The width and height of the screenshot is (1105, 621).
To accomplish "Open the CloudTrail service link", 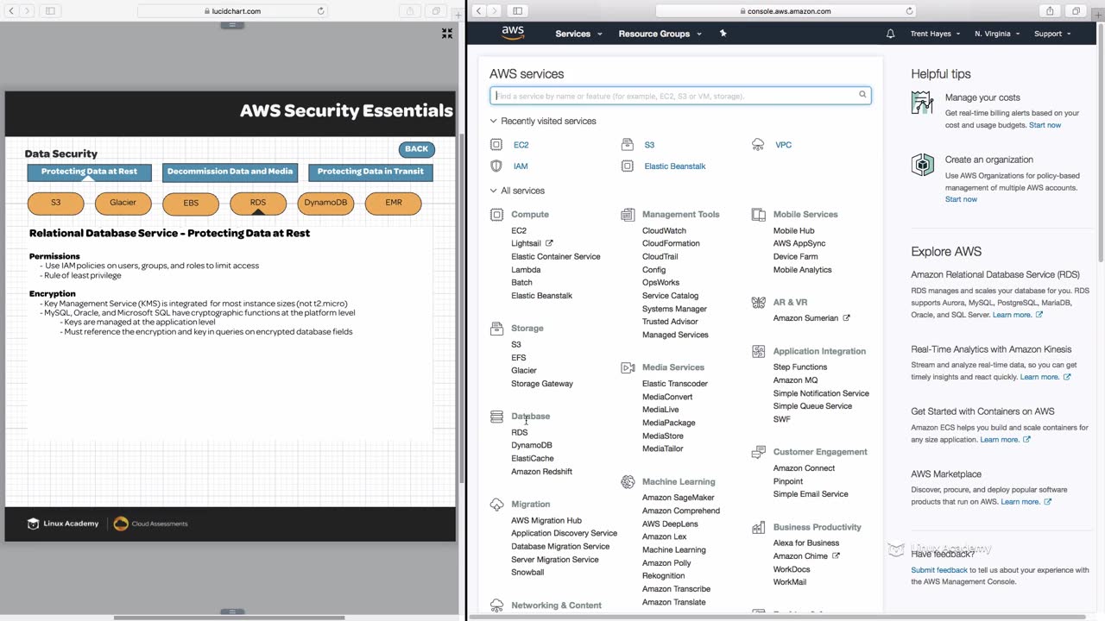I will click(660, 256).
